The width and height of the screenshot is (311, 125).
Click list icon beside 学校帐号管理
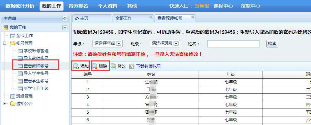tap(20, 51)
